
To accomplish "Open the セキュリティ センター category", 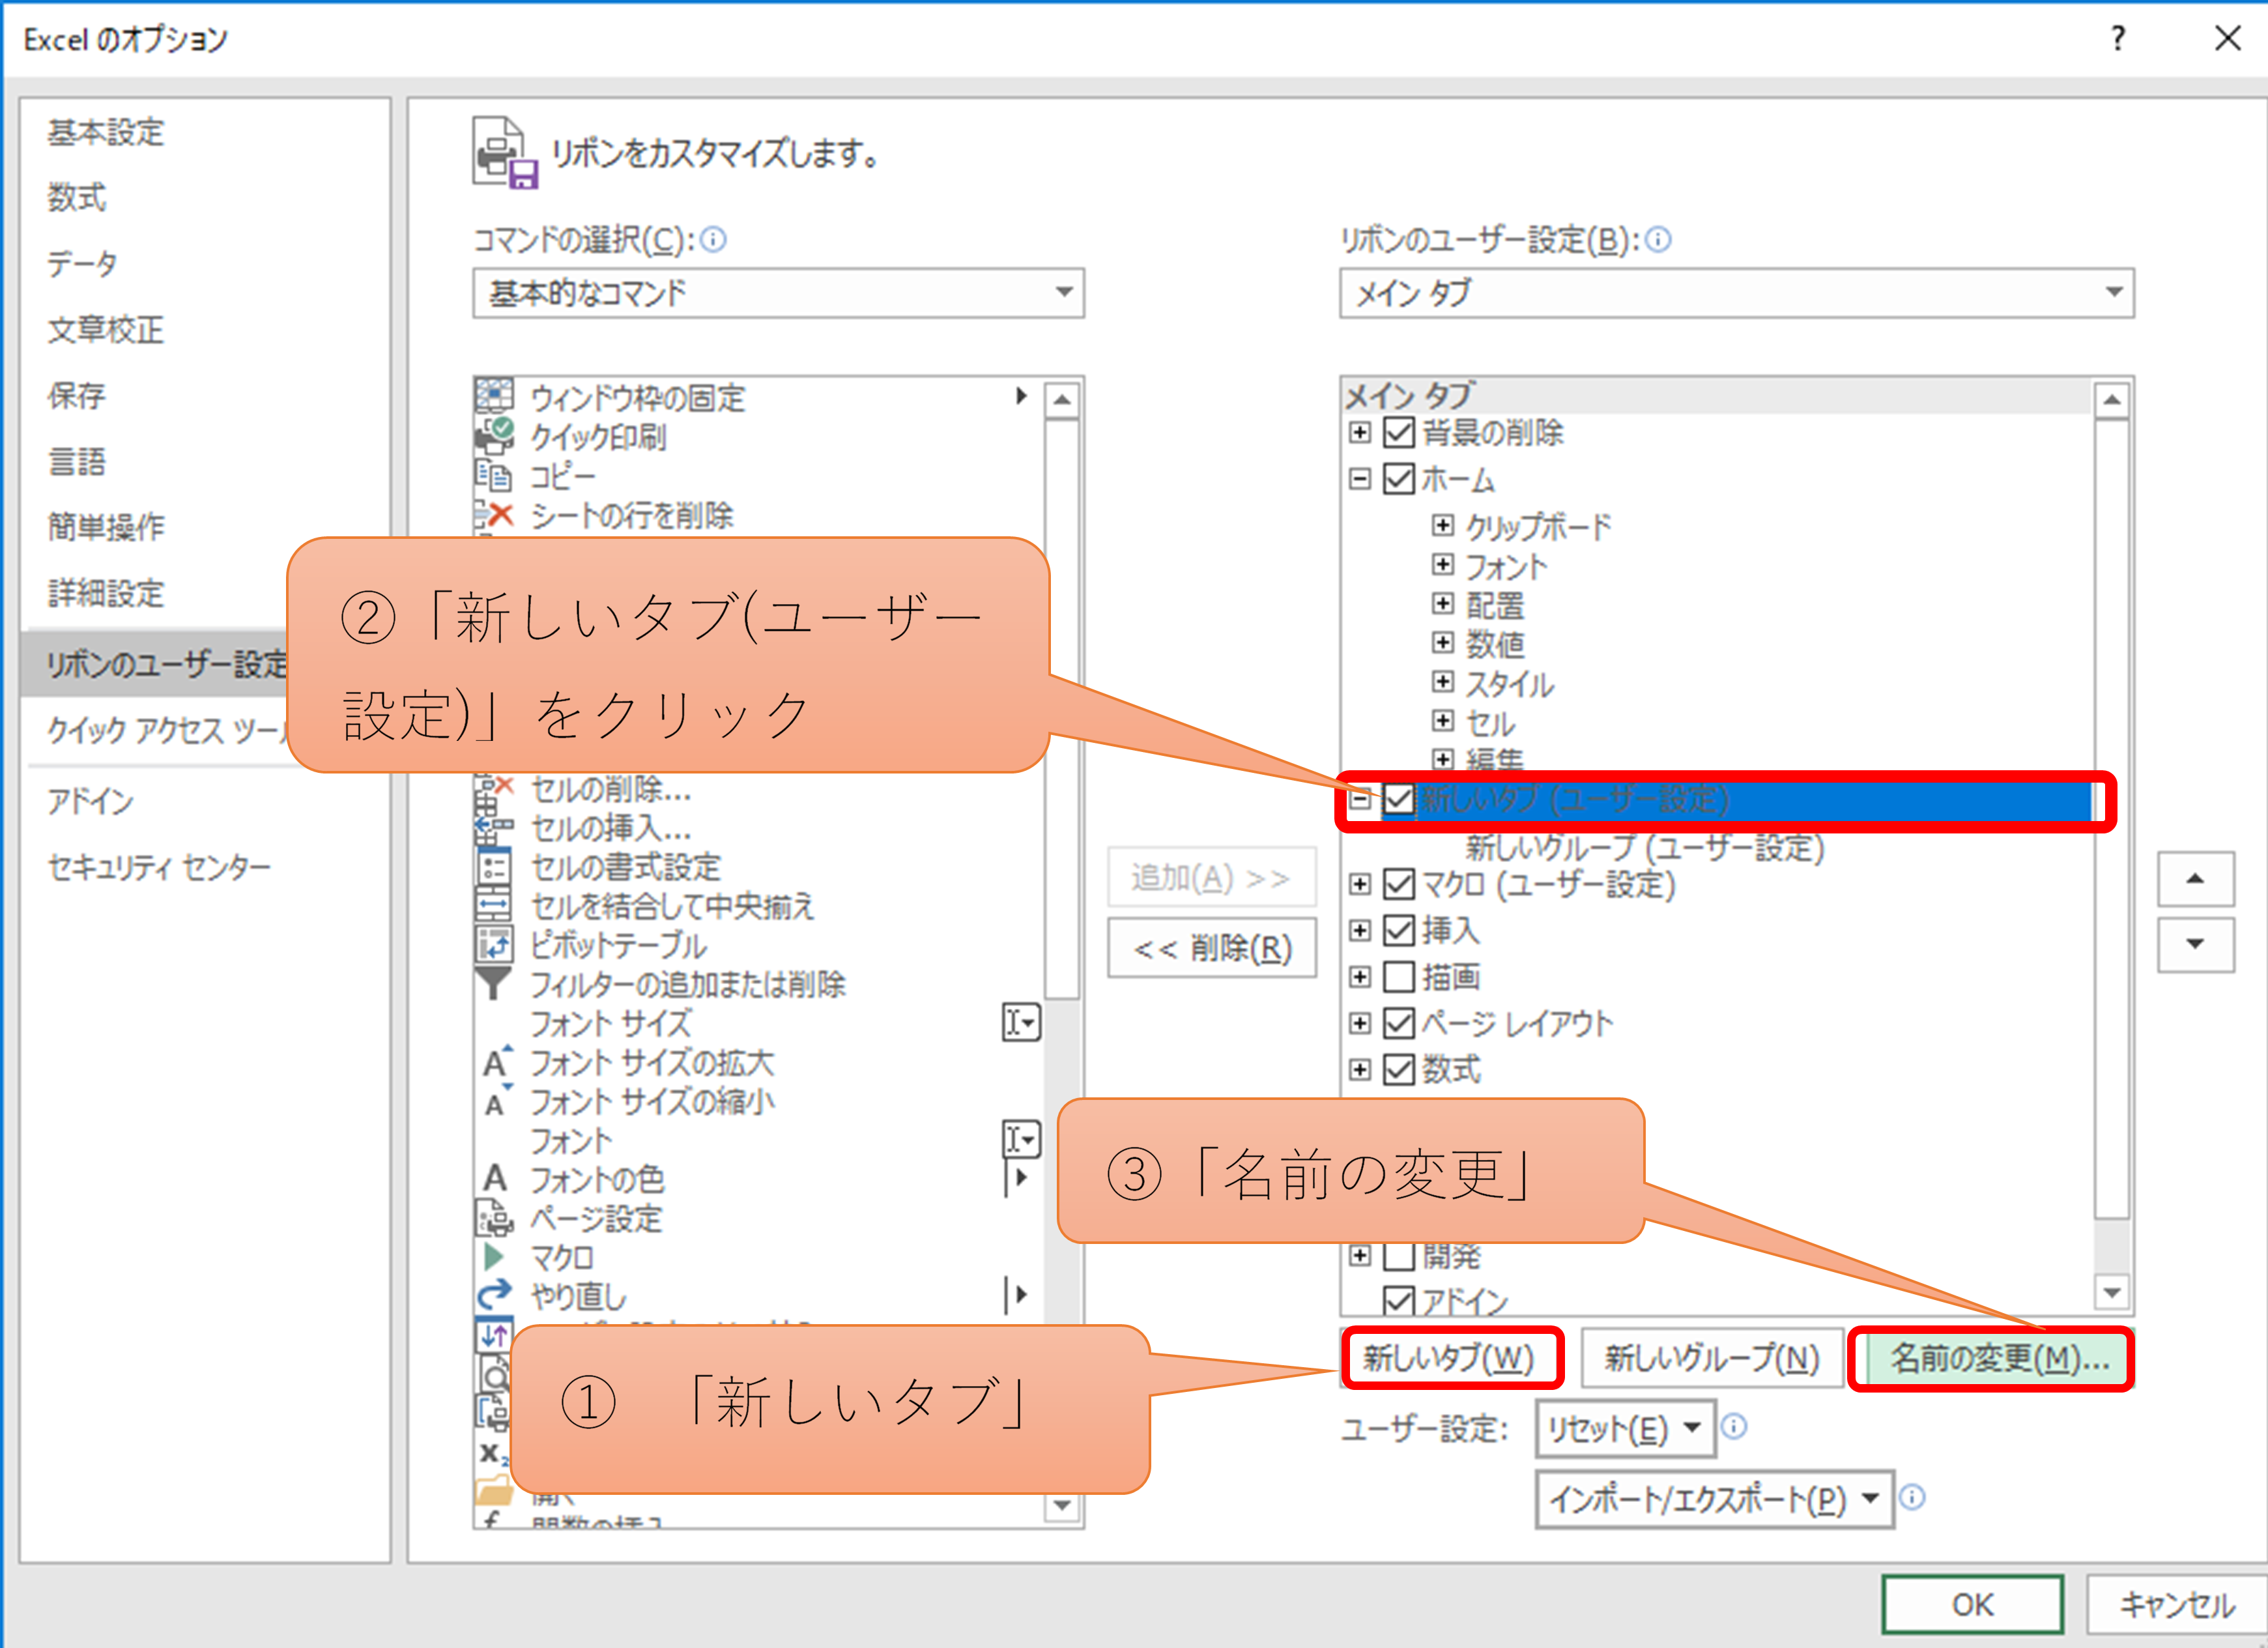I will (x=159, y=867).
